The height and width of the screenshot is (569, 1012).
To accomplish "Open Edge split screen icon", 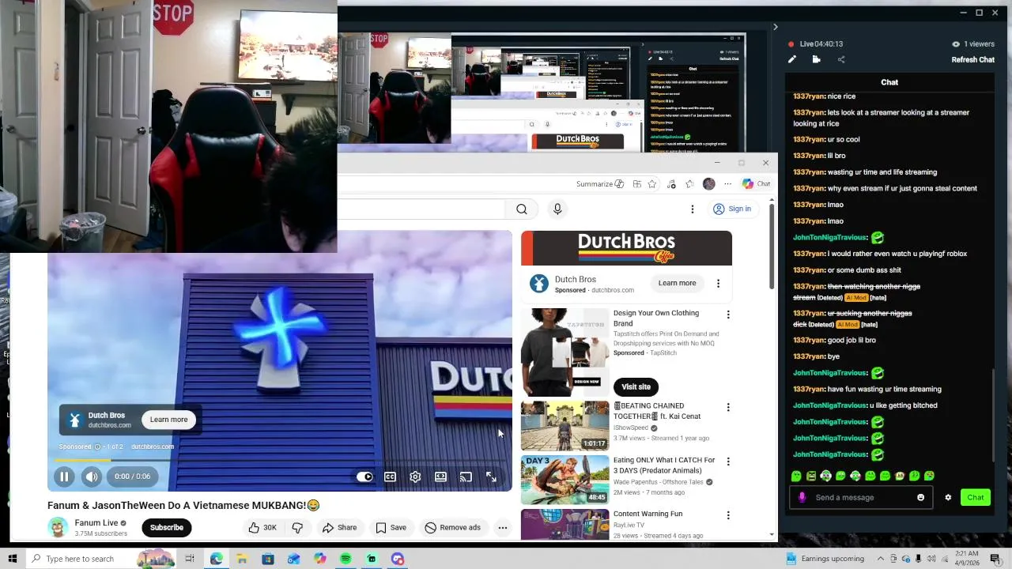I will 636,184.
